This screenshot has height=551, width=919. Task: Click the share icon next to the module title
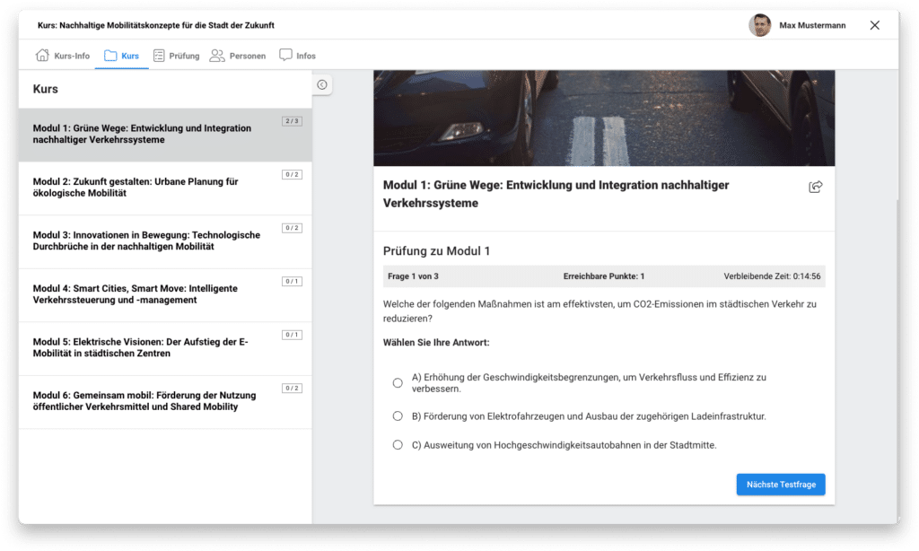[x=815, y=188]
